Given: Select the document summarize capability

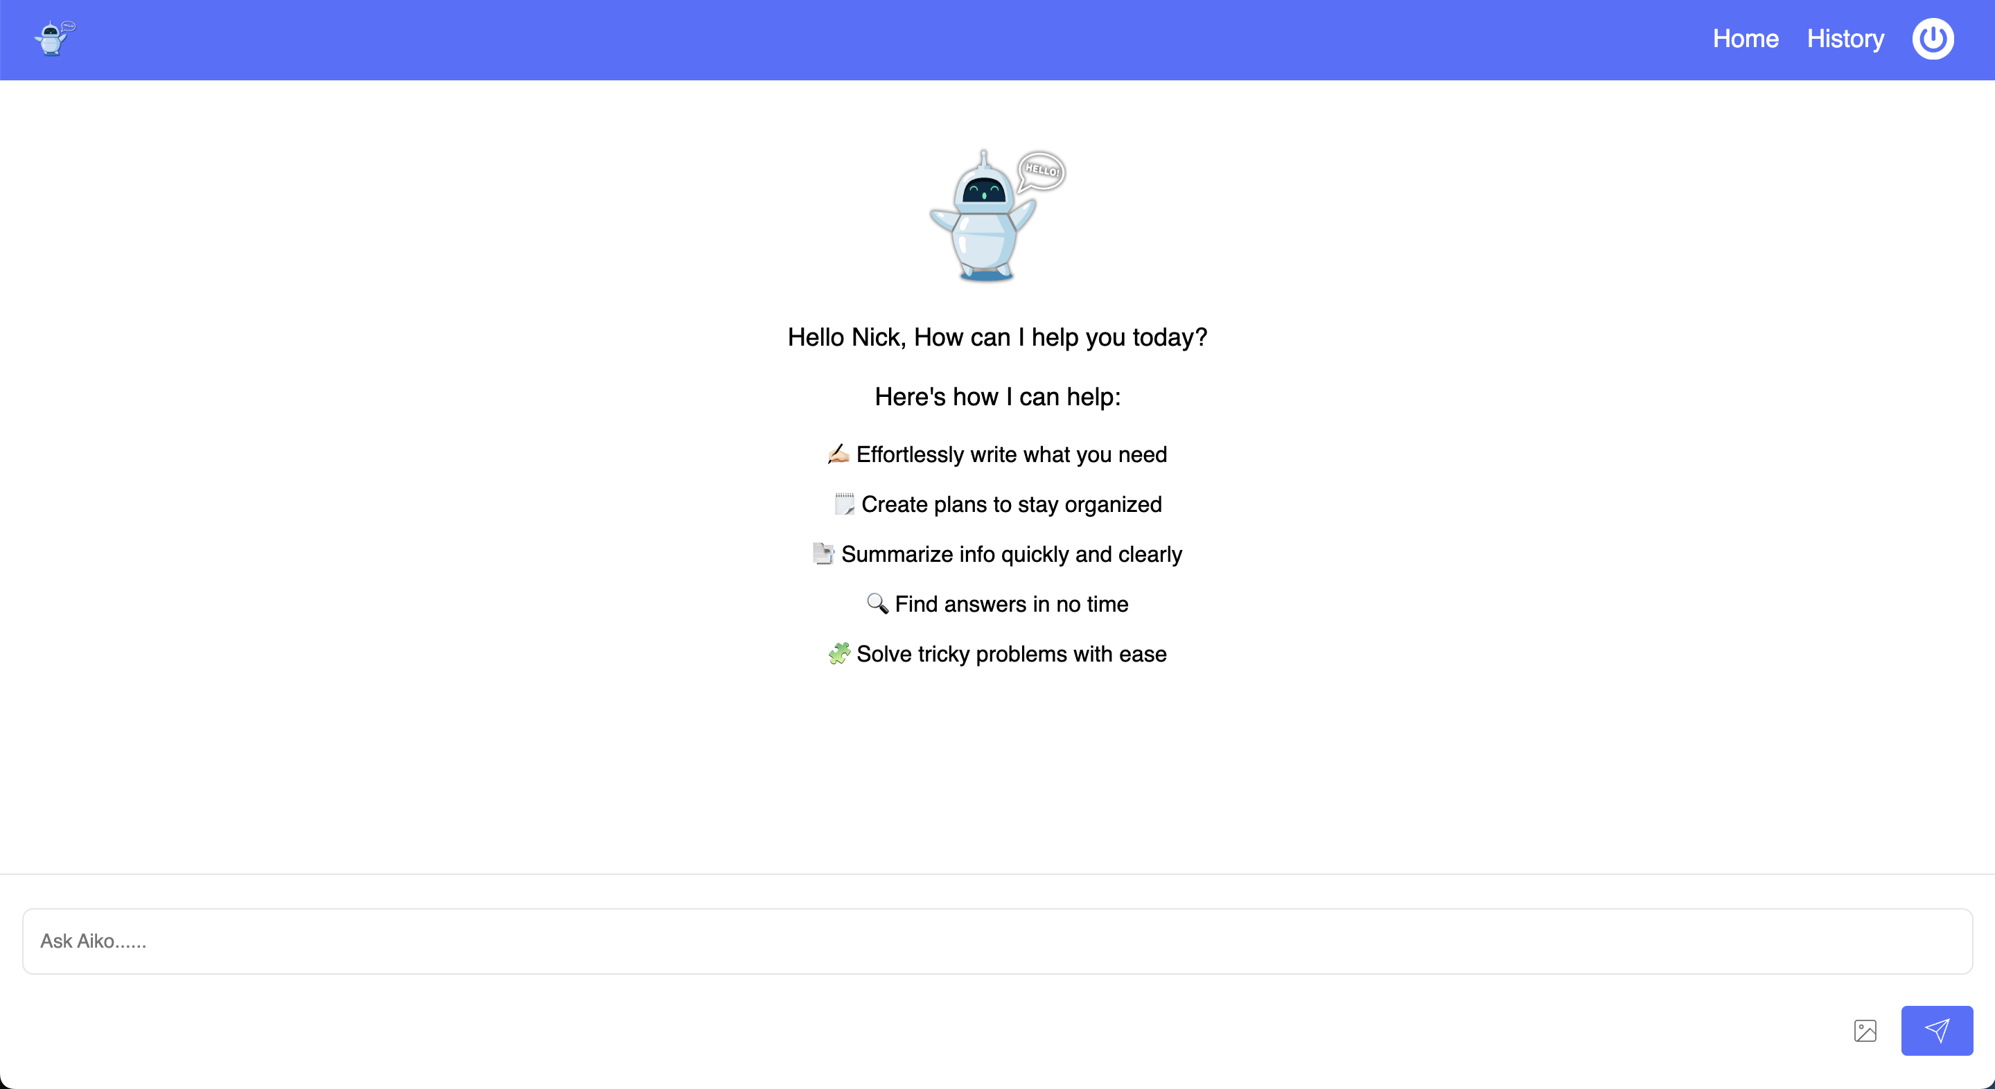Looking at the screenshot, I should [998, 554].
